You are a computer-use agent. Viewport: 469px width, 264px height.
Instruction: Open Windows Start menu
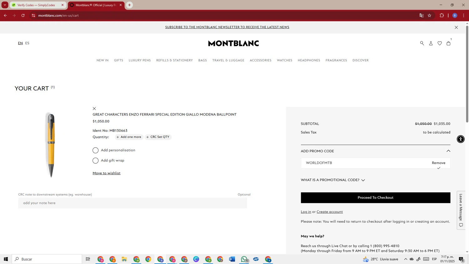point(6,259)
